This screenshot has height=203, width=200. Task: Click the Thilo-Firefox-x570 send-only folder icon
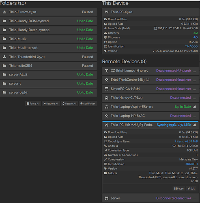(4, 12)
